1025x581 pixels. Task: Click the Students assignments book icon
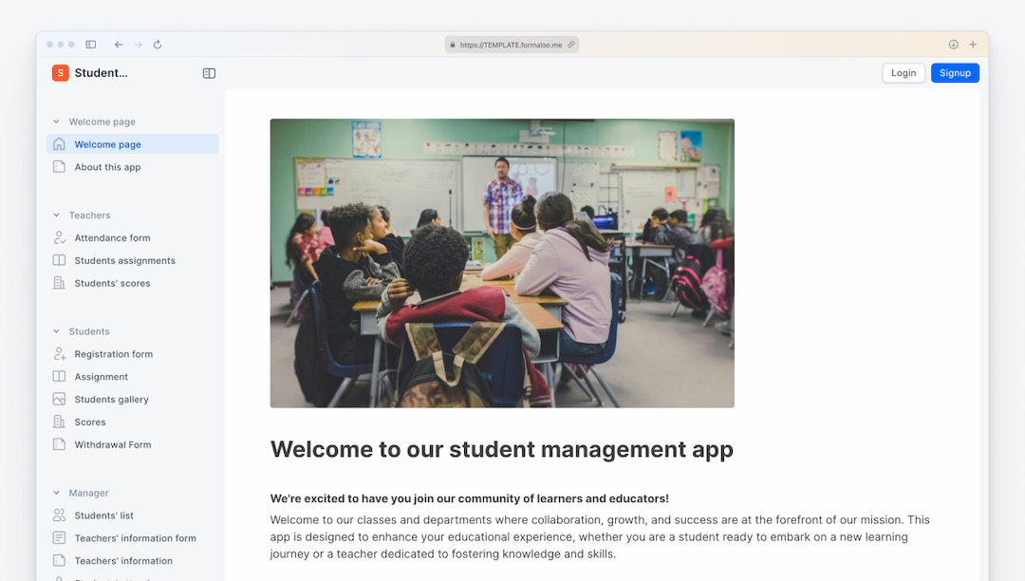pos(59,260)
